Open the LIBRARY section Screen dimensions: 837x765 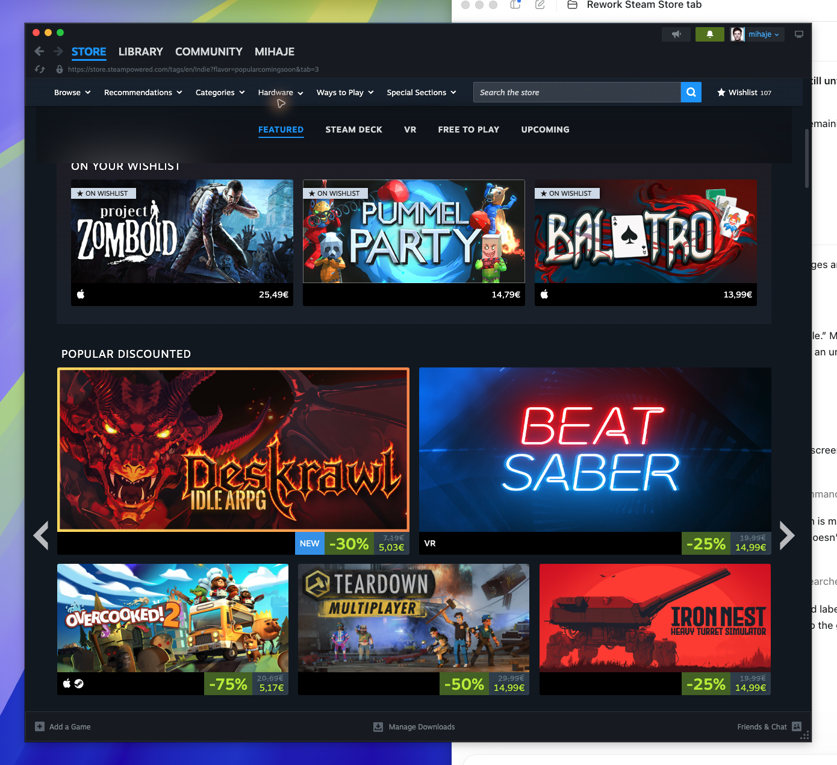pyautogui.click(x=140, y=52)
